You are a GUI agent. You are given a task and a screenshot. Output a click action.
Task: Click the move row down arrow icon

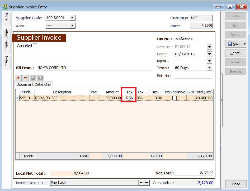coord(40,78)
